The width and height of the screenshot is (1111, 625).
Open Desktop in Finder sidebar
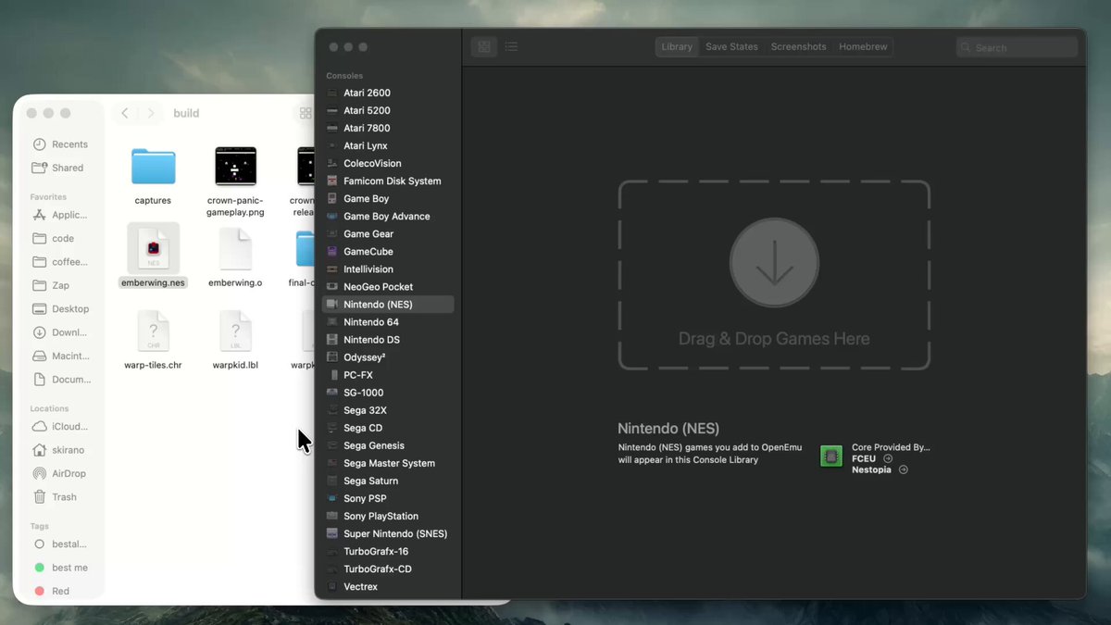click(x=62, y=308)
